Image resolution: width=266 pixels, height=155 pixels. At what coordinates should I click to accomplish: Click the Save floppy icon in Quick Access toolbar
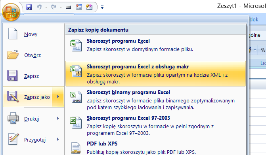(x=29, y=7)
